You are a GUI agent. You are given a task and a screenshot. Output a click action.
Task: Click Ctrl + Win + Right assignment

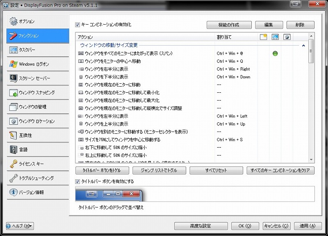pos(233,69)
